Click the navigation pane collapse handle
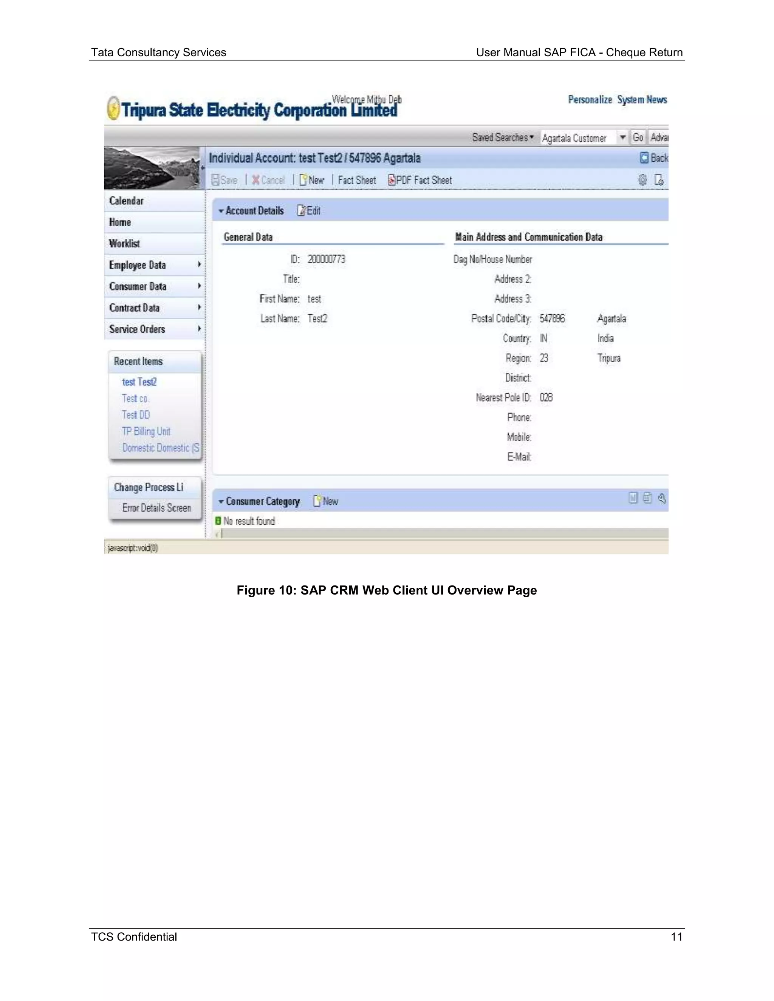Screen dimensions: 774x1001 pyautogui.click(x=203, y=168)
